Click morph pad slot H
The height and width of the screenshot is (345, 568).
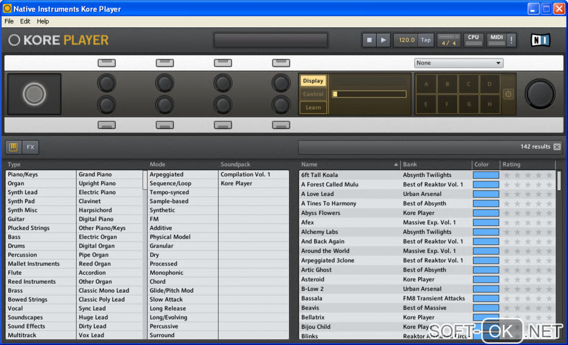pos(489,104)
